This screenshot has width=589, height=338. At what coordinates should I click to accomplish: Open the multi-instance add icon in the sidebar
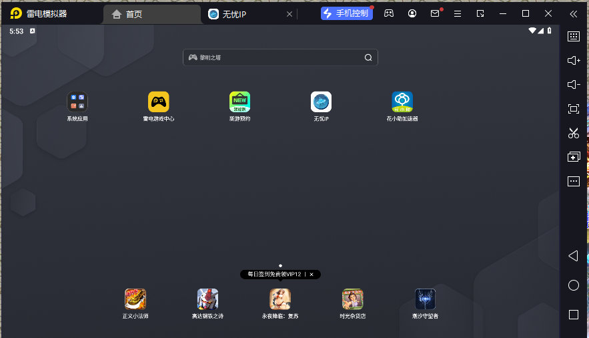574,157
